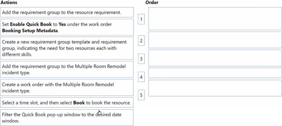
Task: Click the first empty Order drop box
Action: 215,19
